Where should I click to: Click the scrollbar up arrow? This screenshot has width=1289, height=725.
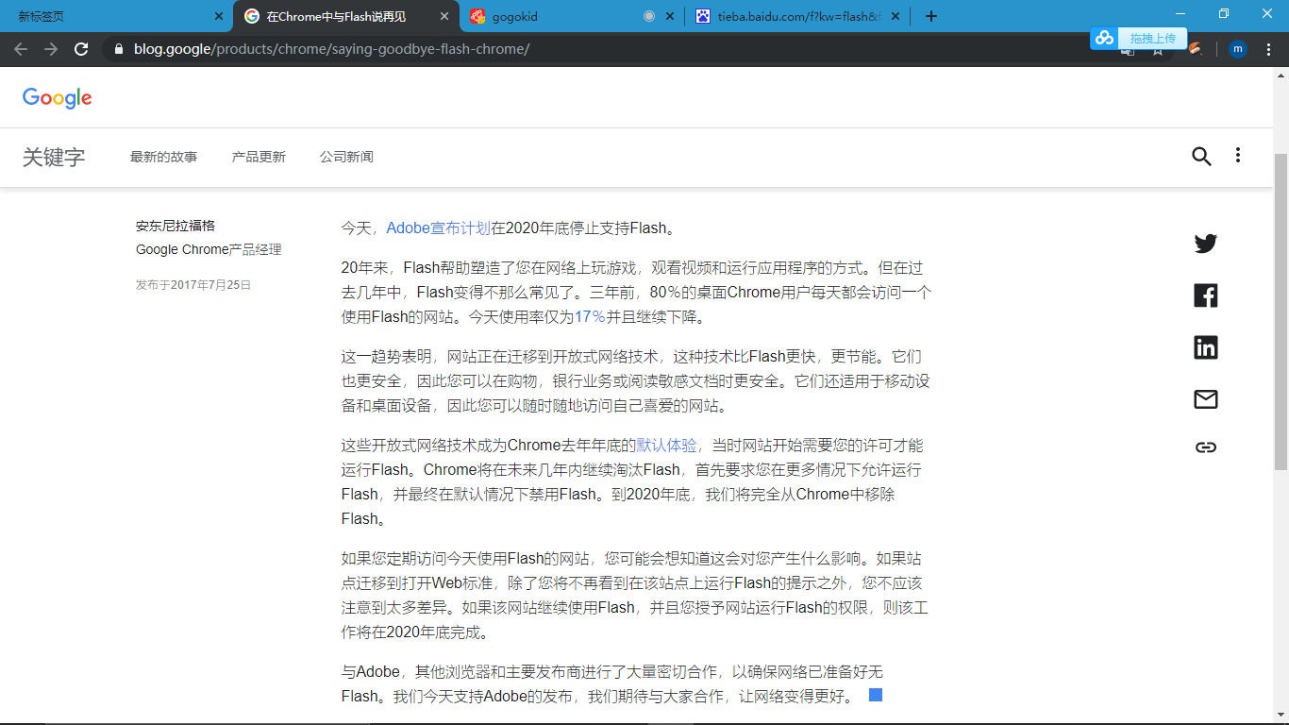click(x=1281, y=75)
